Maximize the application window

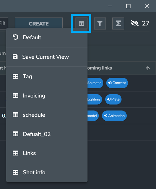point(128,6)
